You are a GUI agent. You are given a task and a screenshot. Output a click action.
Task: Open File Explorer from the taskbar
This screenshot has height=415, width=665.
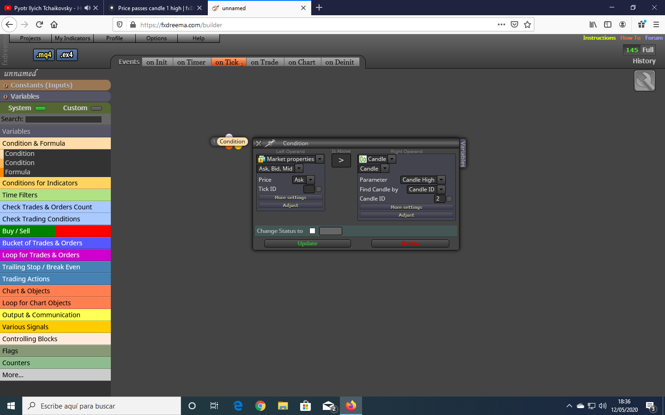coord(283,406)
